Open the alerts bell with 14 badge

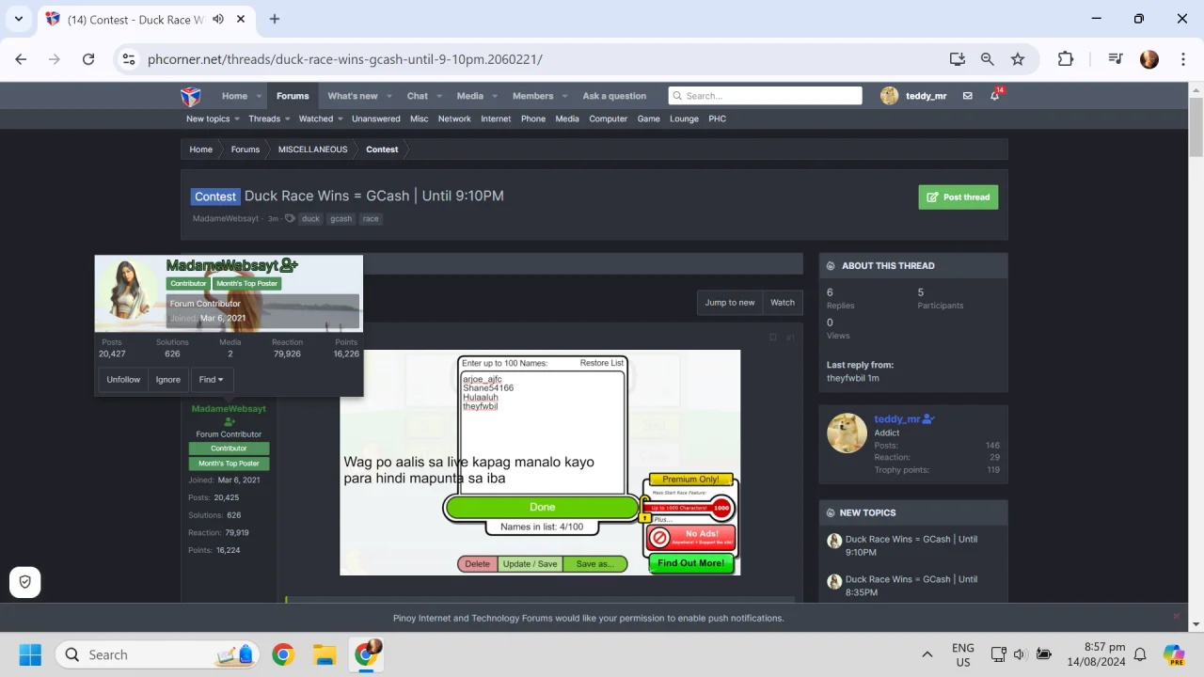click(x=995, y=96)
